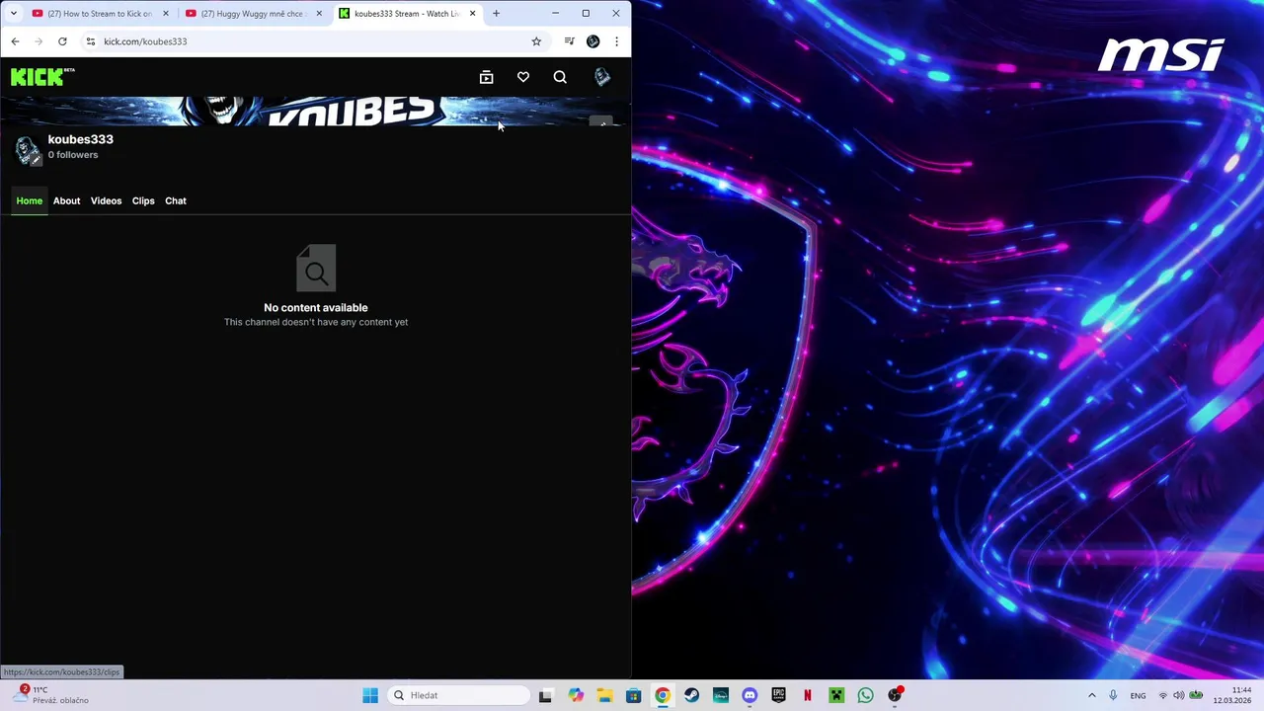Open Chrome three-dot menu
This screenshot has height=711, width=1264.
pos(616,41)
